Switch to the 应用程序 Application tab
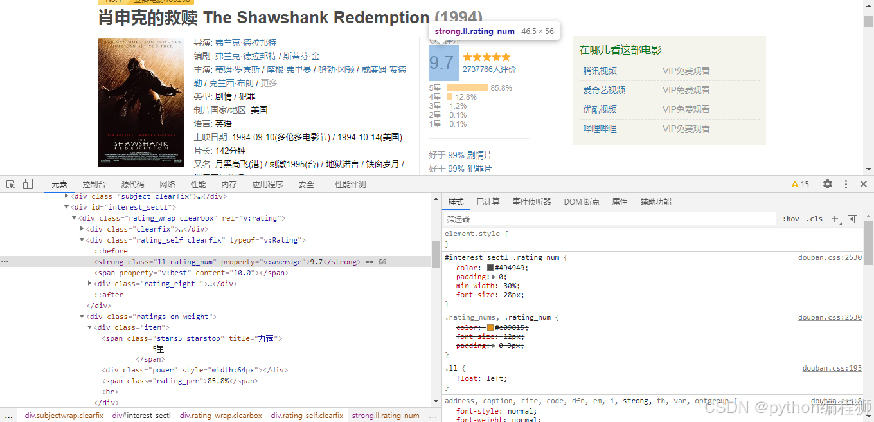 click(267, 184)
